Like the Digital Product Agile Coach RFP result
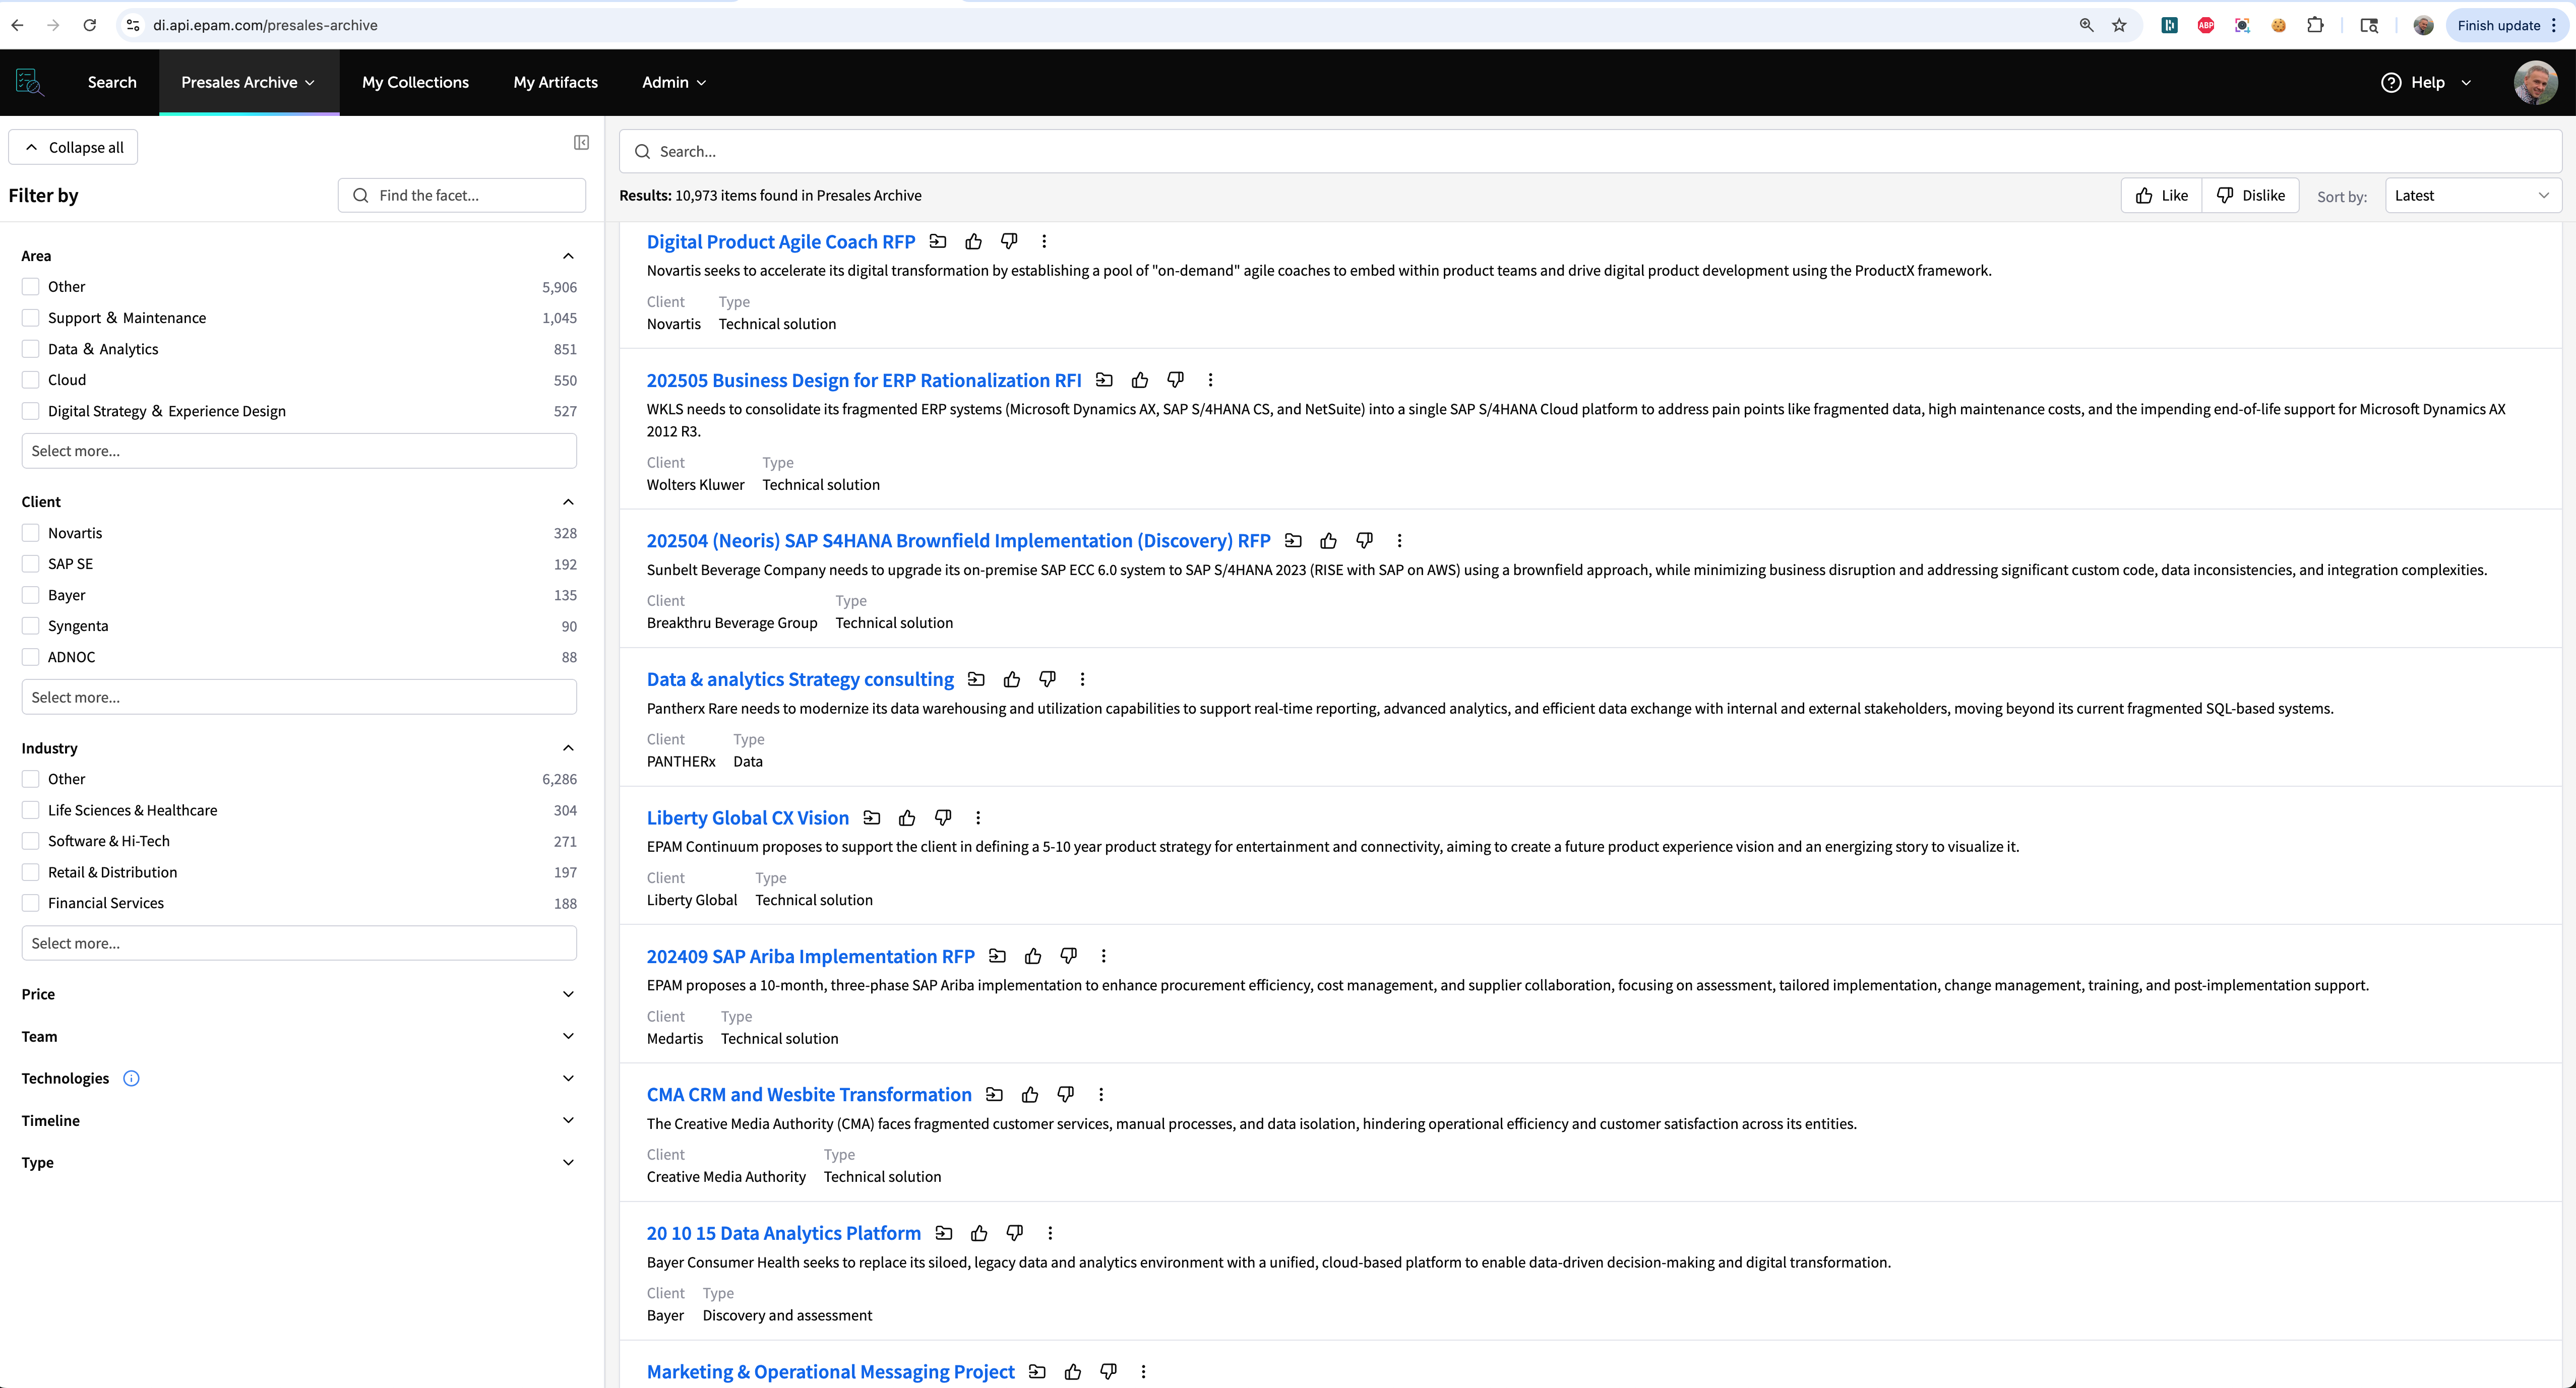Screen dimensions: 2576x1388 [973, 241]
